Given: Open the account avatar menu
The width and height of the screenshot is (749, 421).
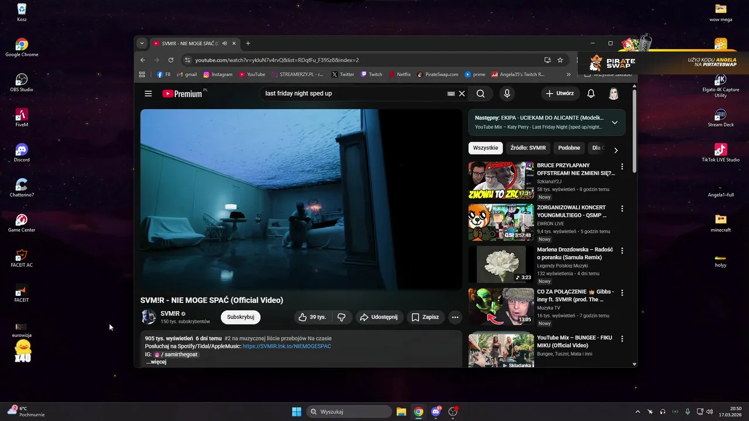Looking at the screenshot, I should 613,94.
